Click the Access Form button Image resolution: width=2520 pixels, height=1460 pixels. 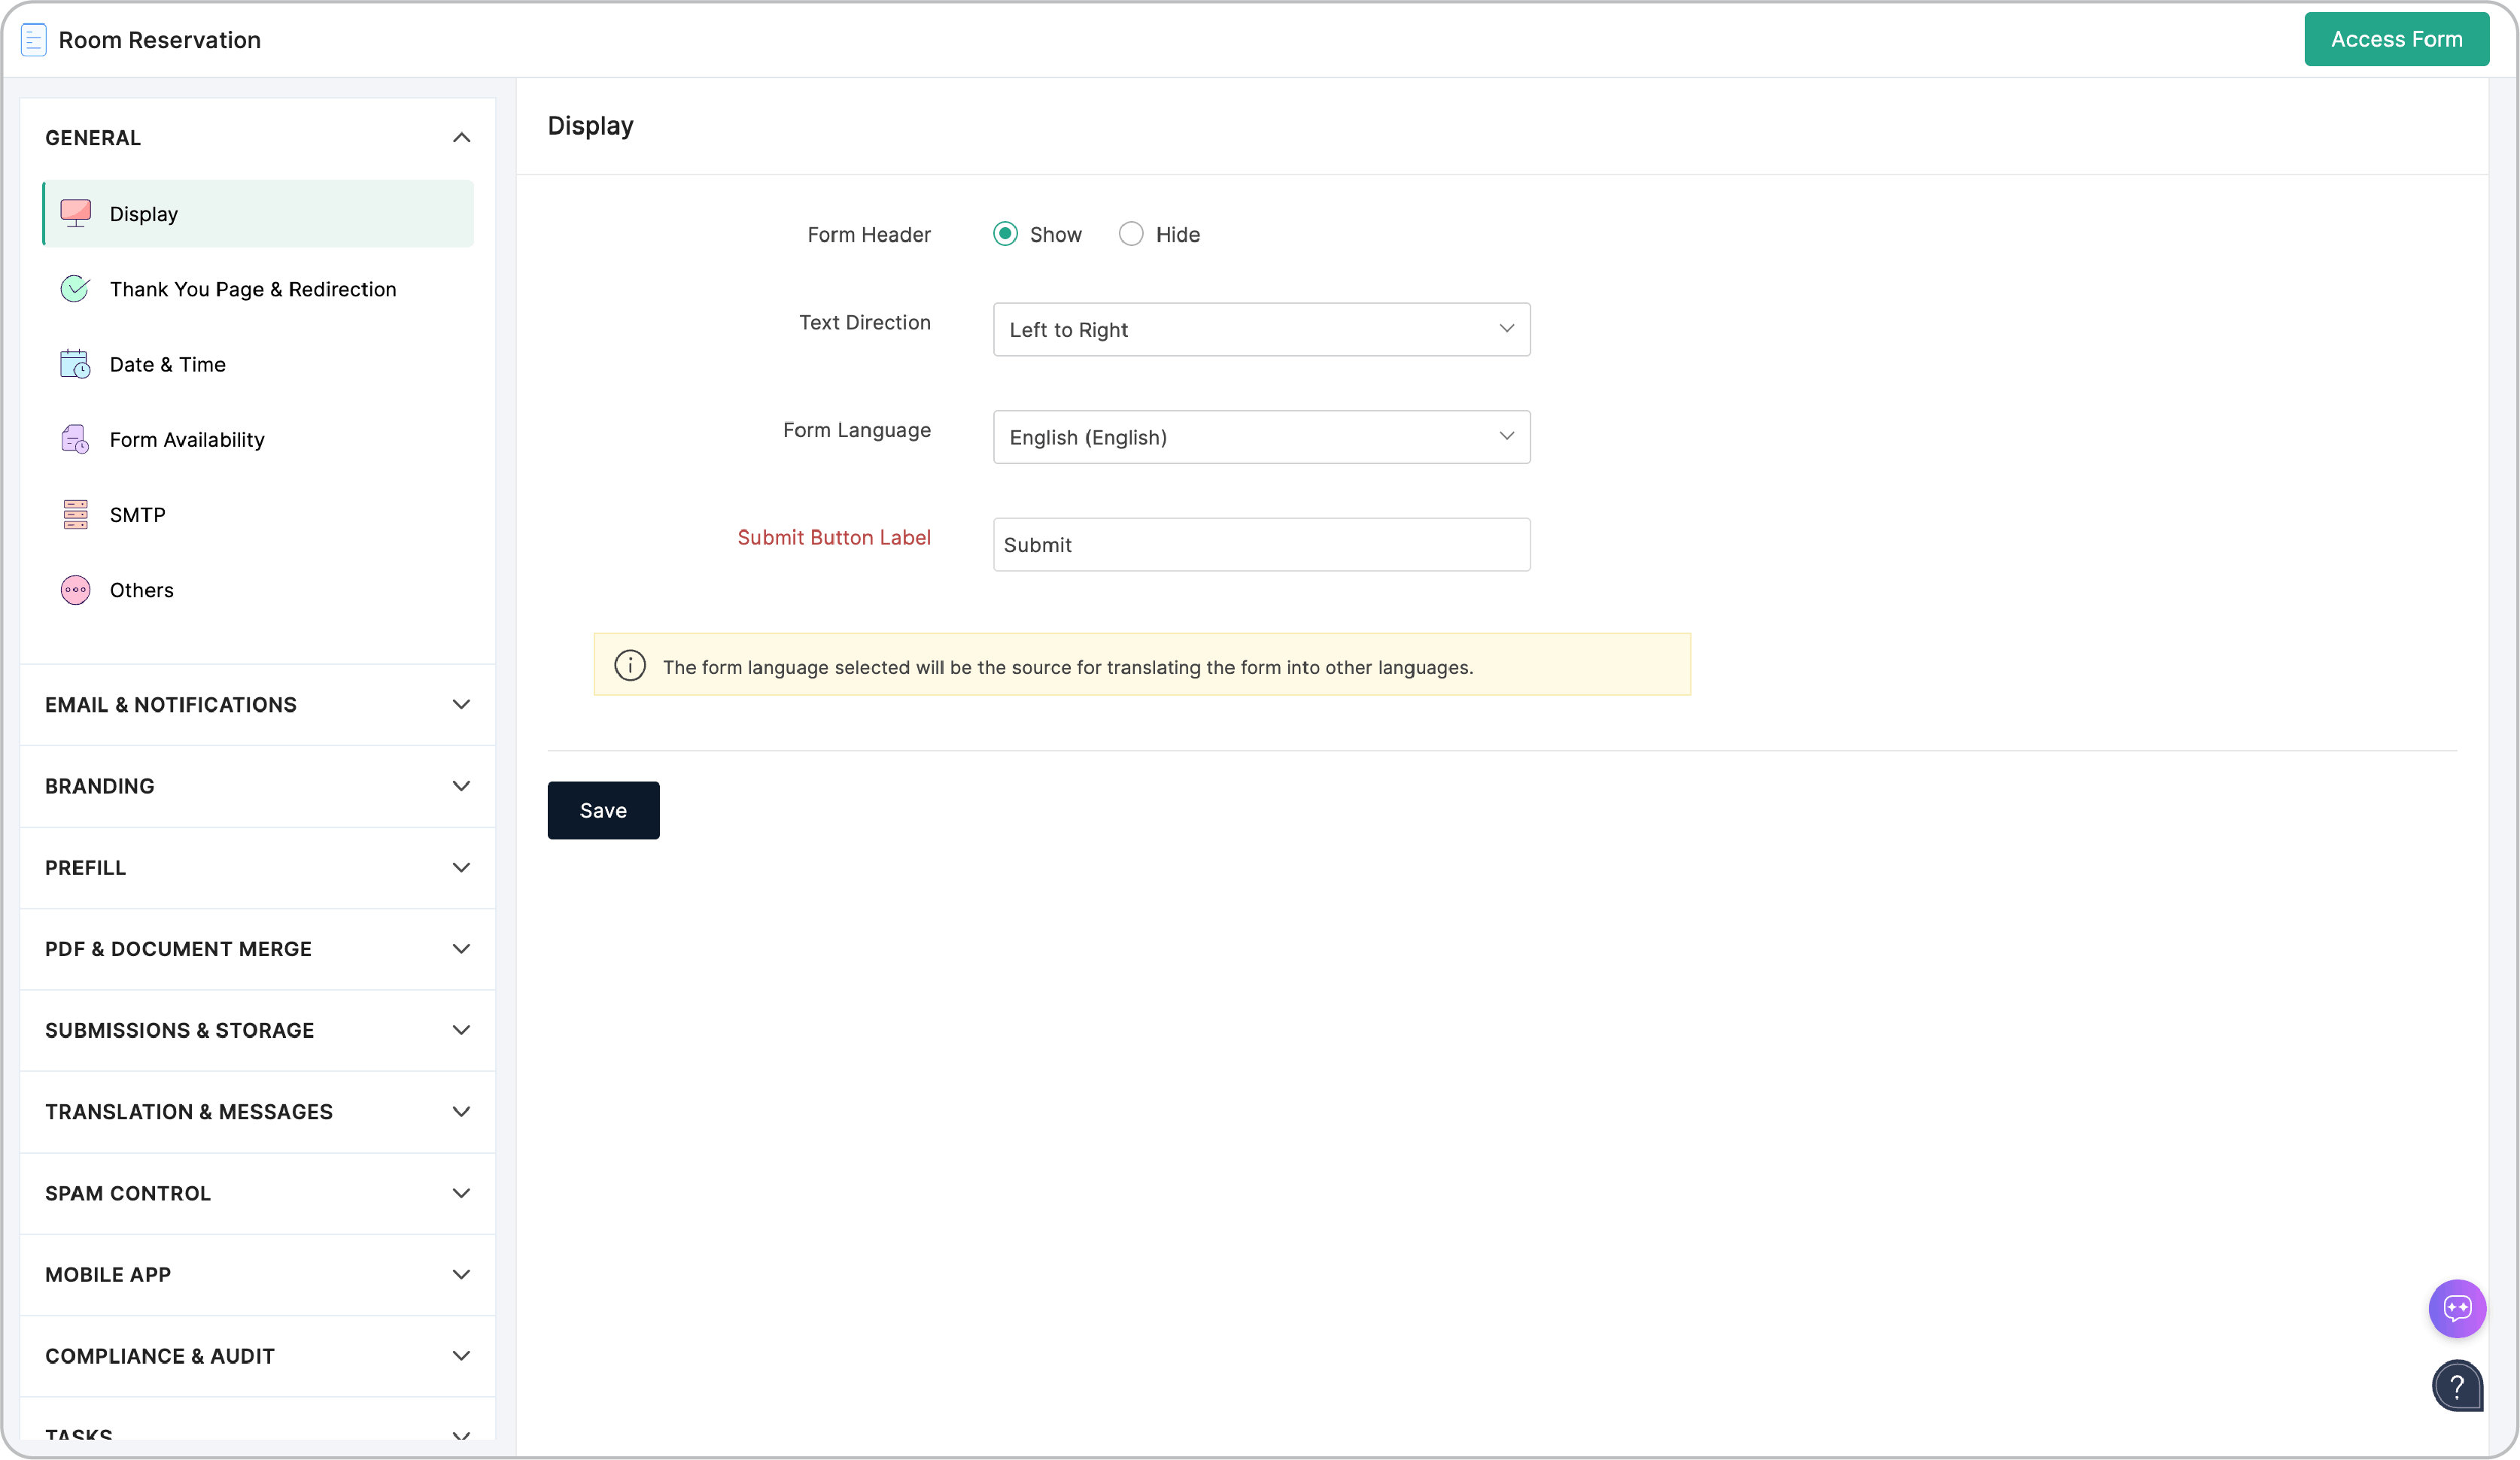tap(2395, 40)
